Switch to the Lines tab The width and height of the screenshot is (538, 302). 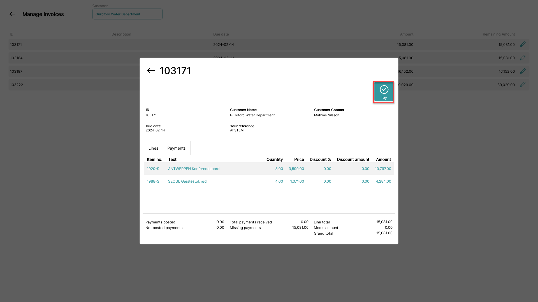153,148
